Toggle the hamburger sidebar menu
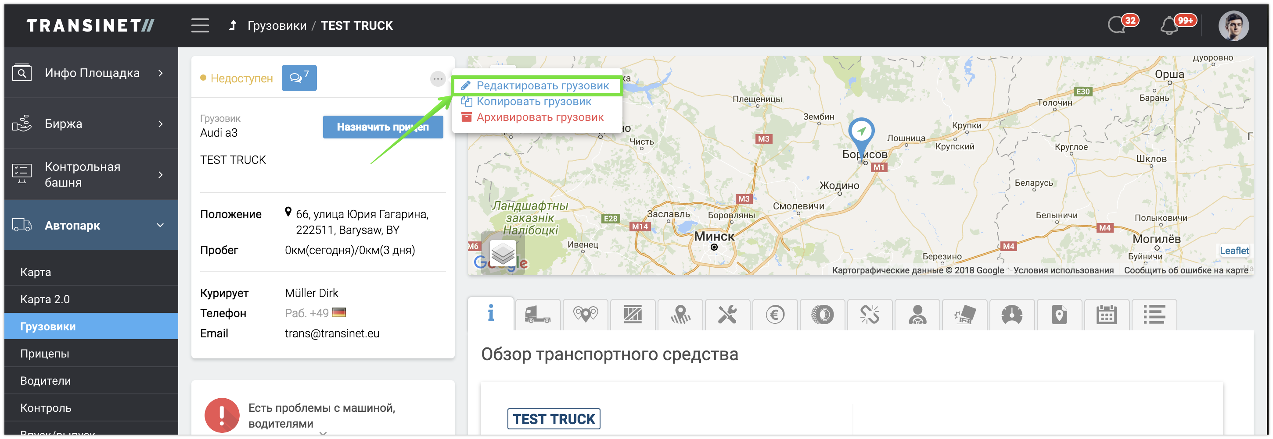 point(200,26)
